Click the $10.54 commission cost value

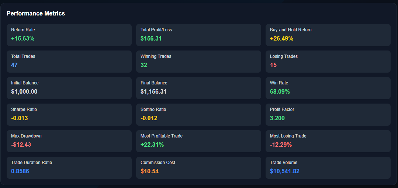[149, 171]
